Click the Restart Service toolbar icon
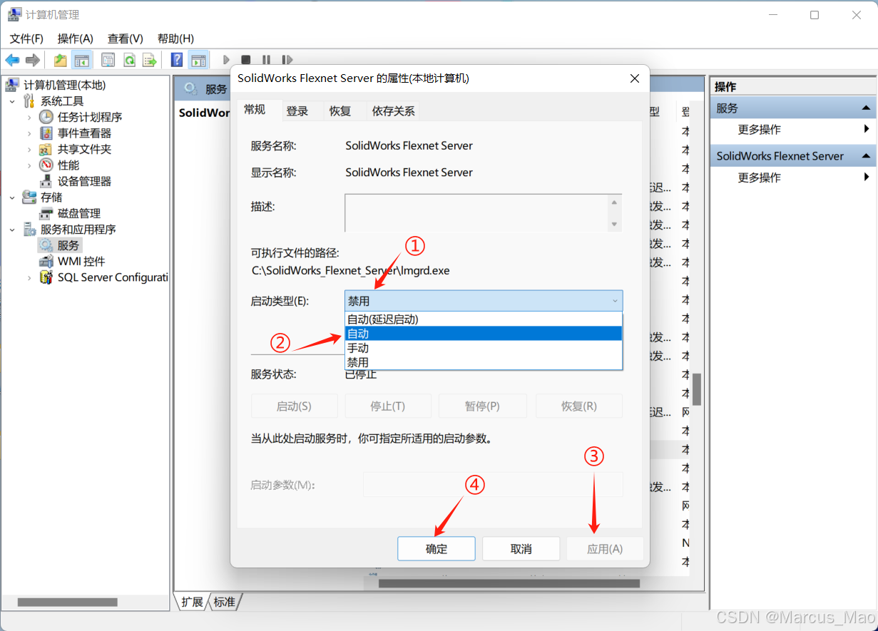The image size is (878, 631). click(287, 61)
